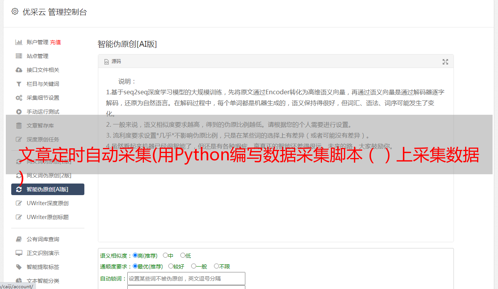Viewport: 498px width, 289px height.
Task: Click the 自动锁词 input field
Action: coord(186,279)
